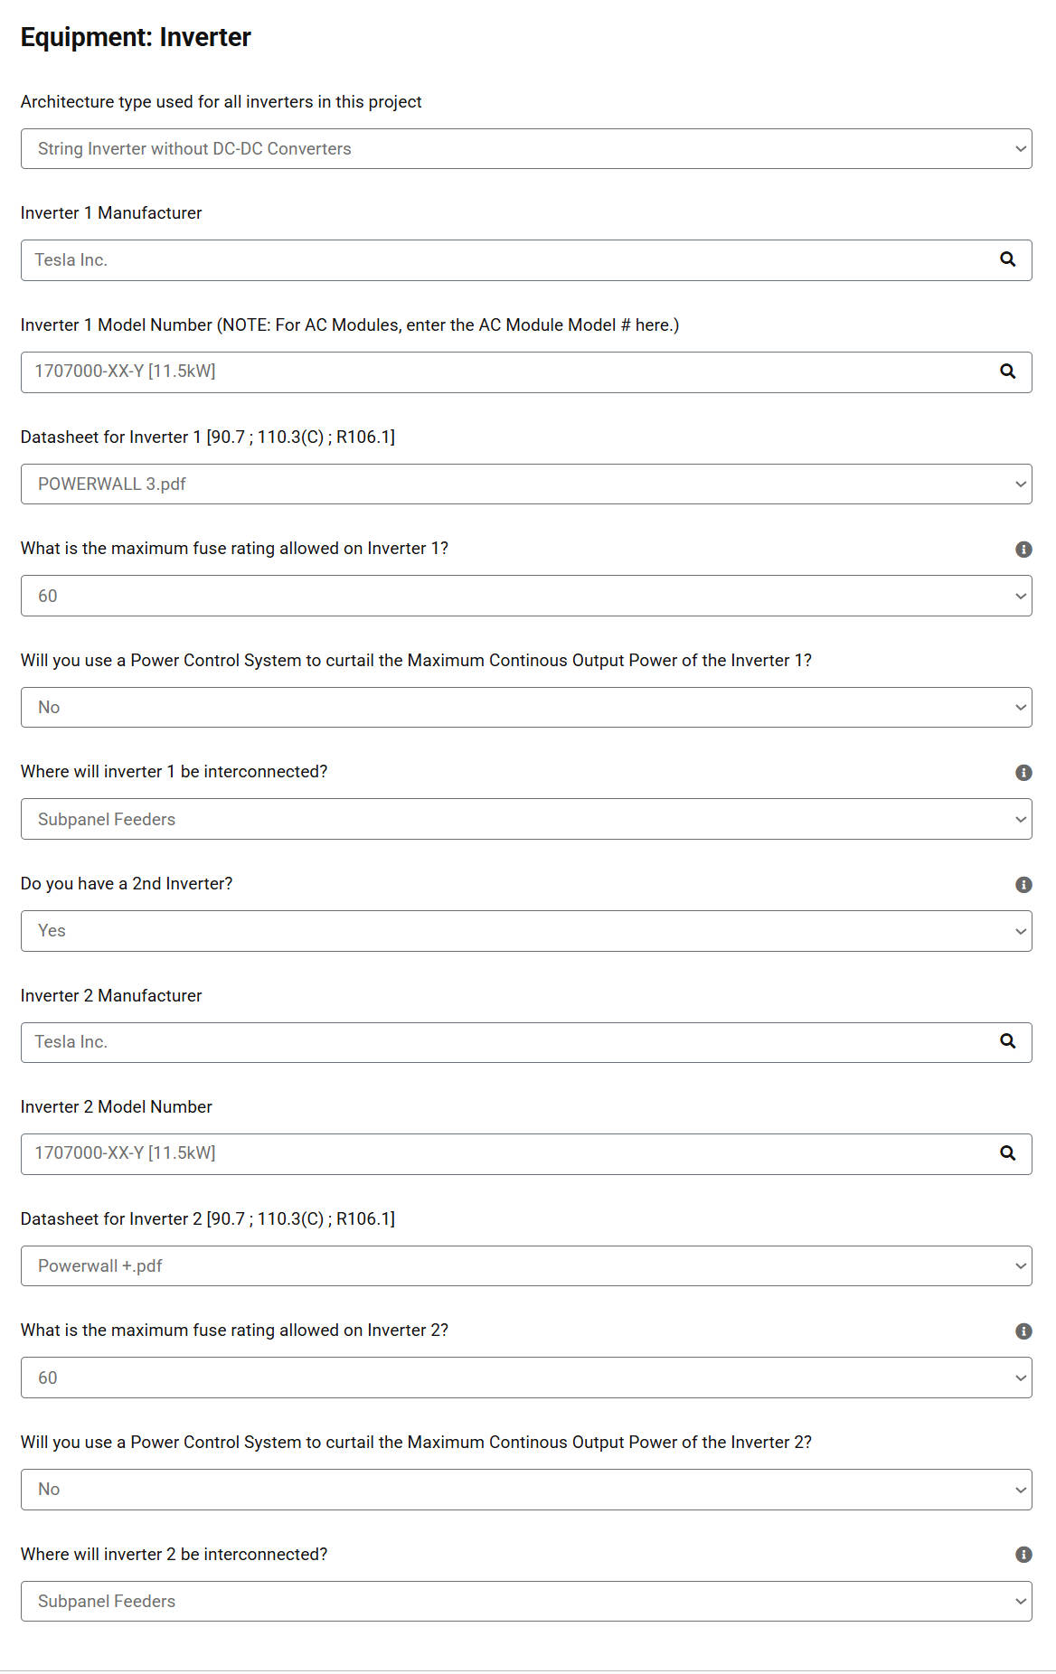Show info for where inverter 1 is interconnected
The height and width of the screenshot is (1674, 1056).
click(x=1023, y=773)
